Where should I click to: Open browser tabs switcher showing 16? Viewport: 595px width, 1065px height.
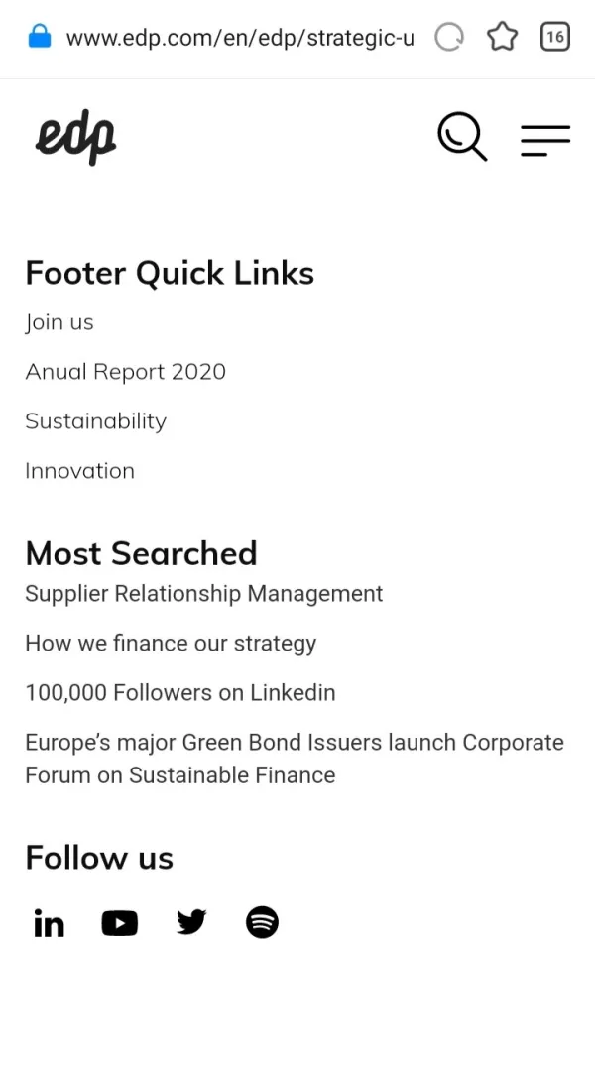[555, 38]
